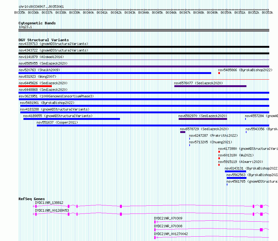278x241 pixels.
Task: Click the nsv4557284 variant label
Action: 261,116
